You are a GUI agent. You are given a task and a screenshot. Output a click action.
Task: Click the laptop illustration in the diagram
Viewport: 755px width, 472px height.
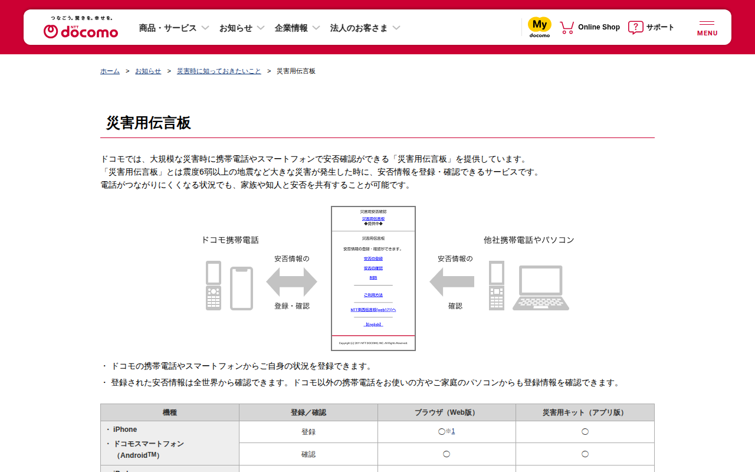coord(541,287)
